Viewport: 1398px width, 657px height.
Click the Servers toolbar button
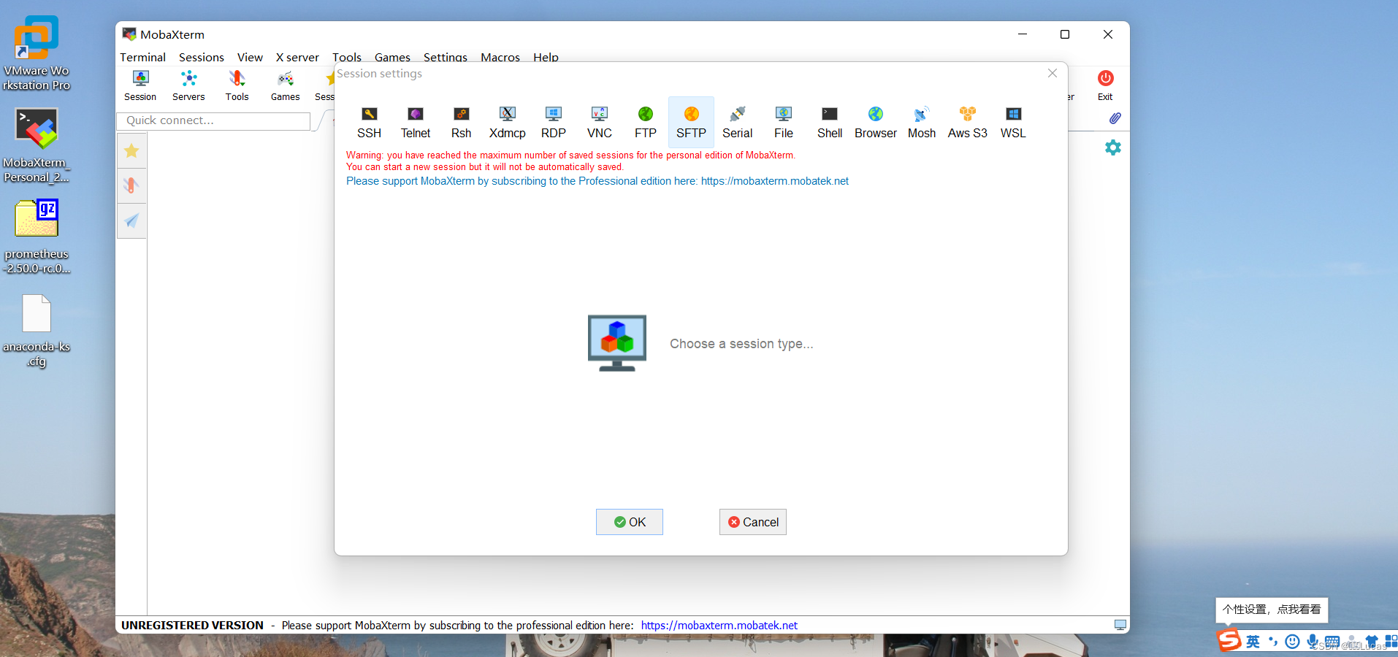[188, 85]
